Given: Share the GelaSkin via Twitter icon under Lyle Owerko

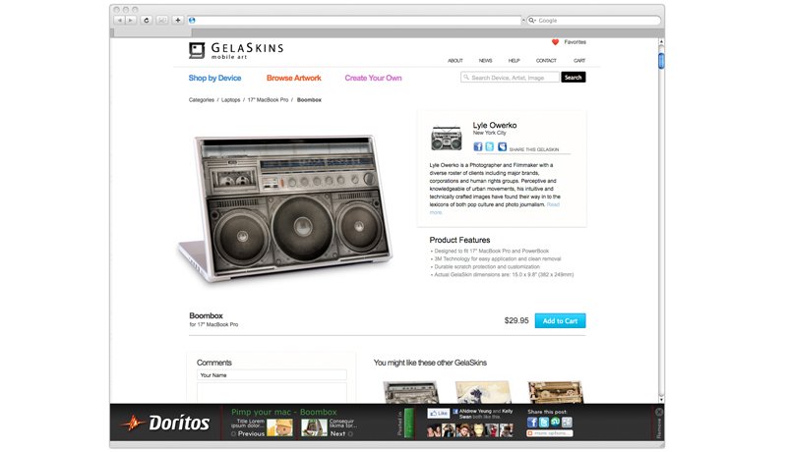Looking at the screenshot, I should tap(489, 146).
